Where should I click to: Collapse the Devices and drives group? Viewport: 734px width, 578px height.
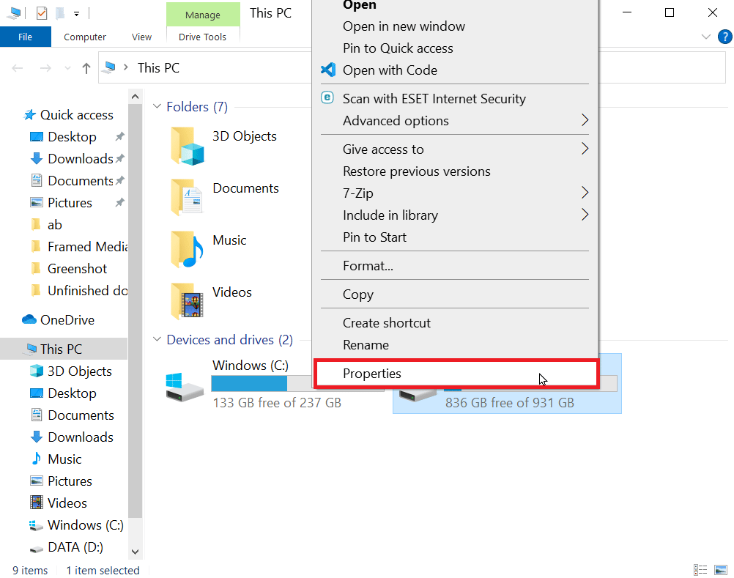(157, 339)
